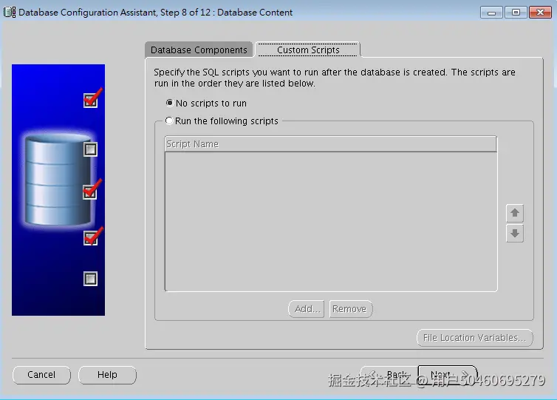Image resolution: width=557 pixels, height=400 pixels.
Task: Proceed with the Next button
Action: tap(448, 375)
